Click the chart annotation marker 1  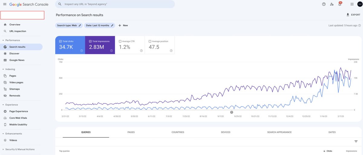[x=232, y=112]
